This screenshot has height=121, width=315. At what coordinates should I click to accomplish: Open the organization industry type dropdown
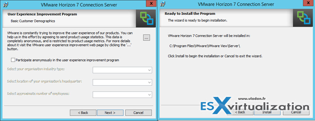coord(122,70)
